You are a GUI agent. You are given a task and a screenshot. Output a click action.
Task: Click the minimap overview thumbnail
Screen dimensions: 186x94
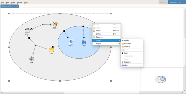coord(161,79)
